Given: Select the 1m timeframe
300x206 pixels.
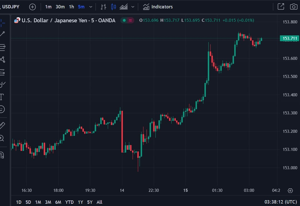Looking at the screenshot, I should click(48, 7).
